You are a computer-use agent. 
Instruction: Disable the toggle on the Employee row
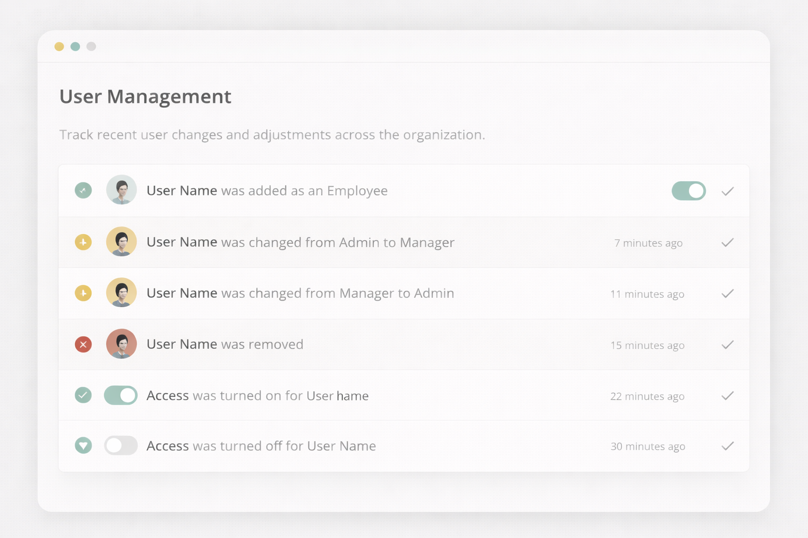coord(689,191)
